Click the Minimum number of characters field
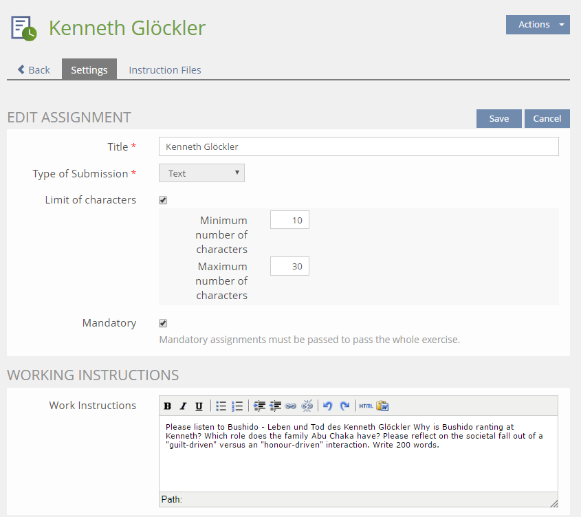581x517 pixels. point(289,220)
